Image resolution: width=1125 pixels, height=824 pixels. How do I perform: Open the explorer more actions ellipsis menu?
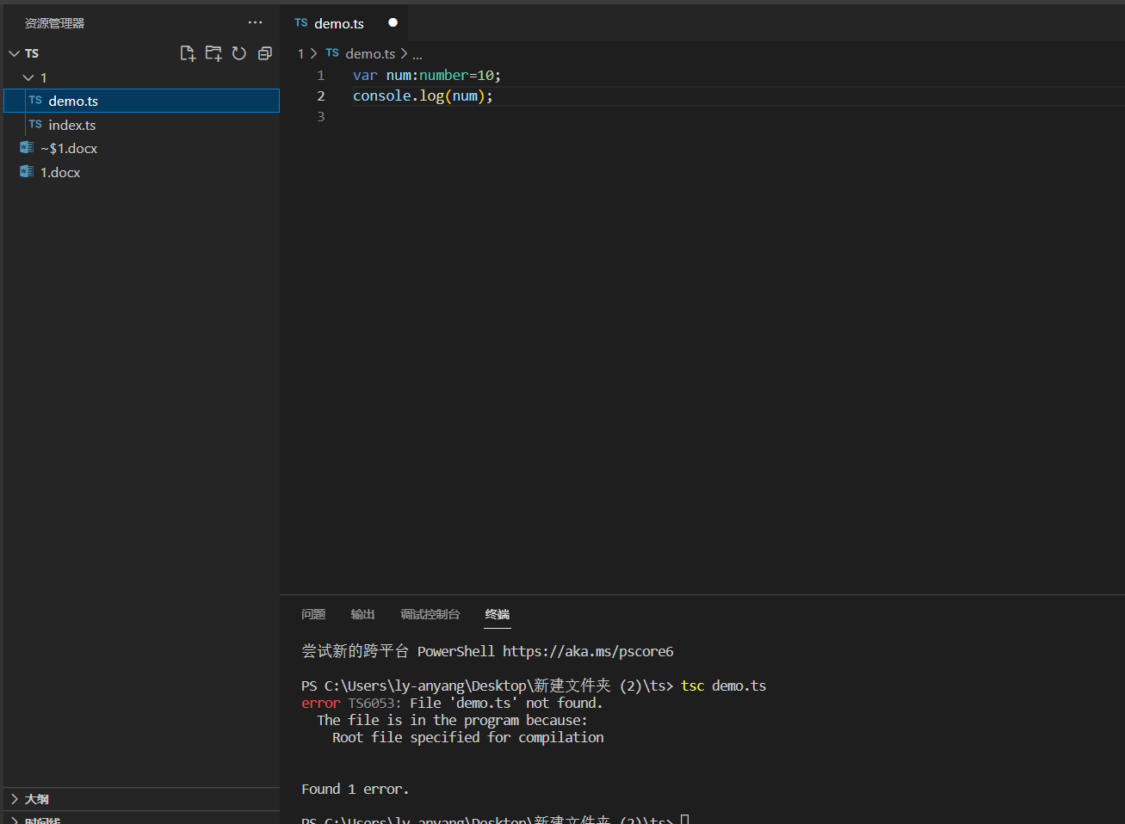(x=256, y=22)
